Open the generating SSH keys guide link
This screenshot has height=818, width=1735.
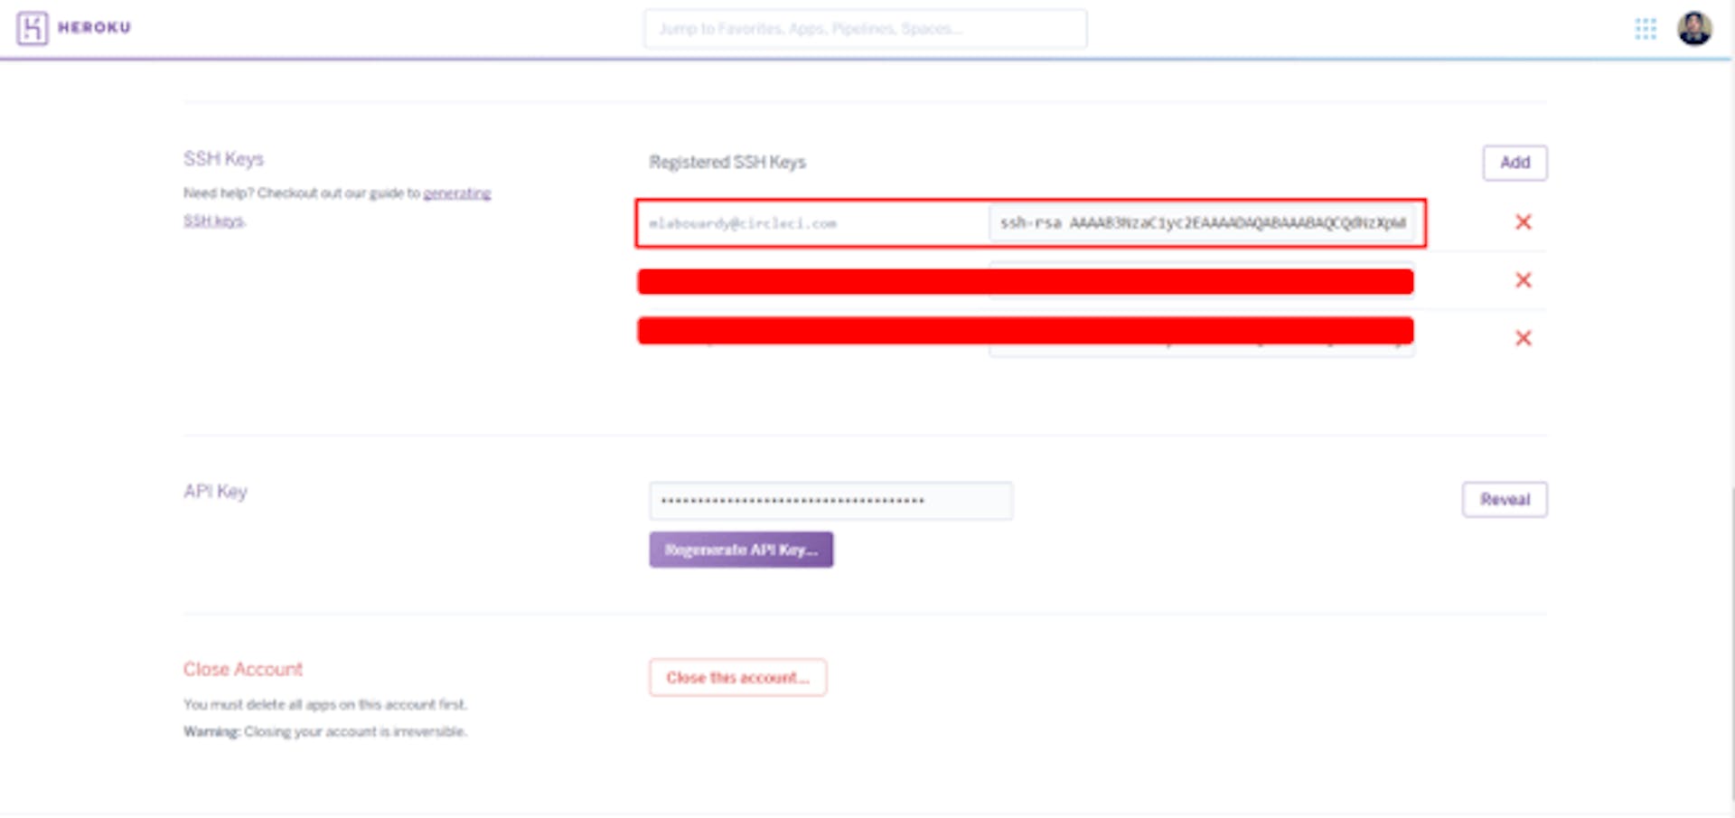click(x=337, y=207)
